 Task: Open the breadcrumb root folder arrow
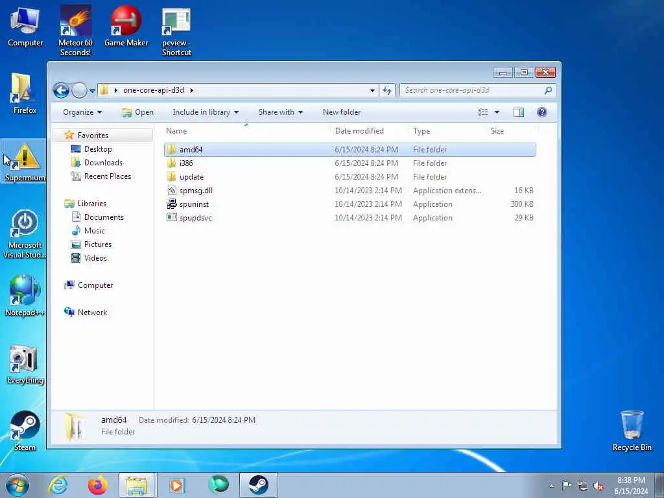coord(115,90)
